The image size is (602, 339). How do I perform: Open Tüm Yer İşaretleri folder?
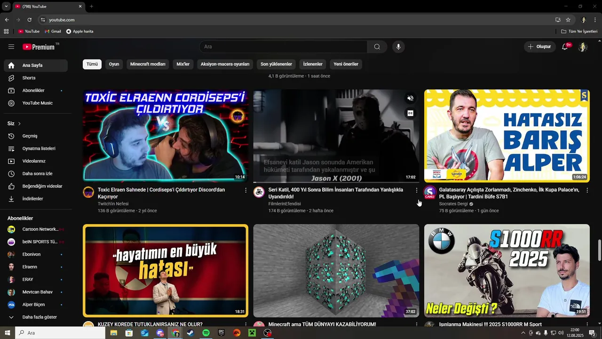579,32
